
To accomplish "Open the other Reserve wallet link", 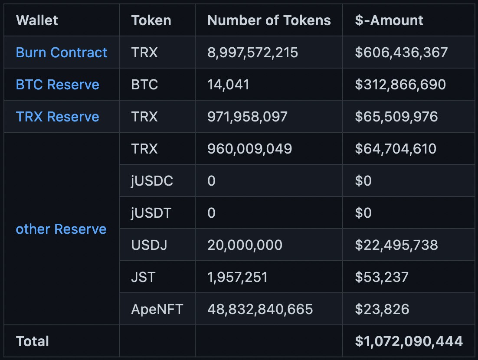I will coord(61,229).
